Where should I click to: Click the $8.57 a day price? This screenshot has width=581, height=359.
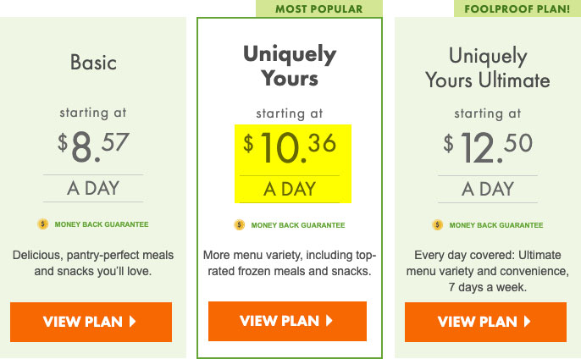point(93,164)
